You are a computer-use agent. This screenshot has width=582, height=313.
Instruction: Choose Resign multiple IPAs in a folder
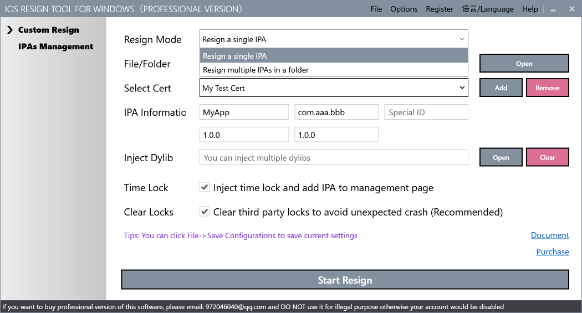pyautogui.click(x=256, y=70)
